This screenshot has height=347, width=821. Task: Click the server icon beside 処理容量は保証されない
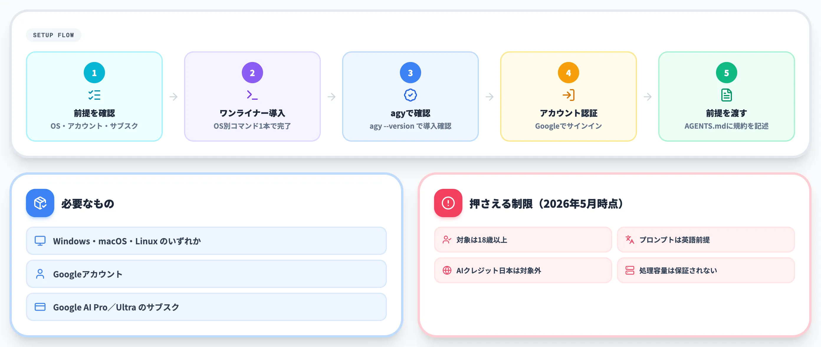click(630, 270)
